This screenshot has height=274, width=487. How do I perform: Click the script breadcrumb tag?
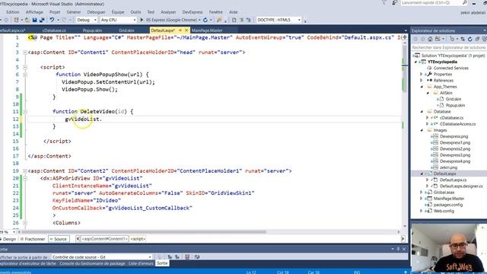click(x=138, y=239)
